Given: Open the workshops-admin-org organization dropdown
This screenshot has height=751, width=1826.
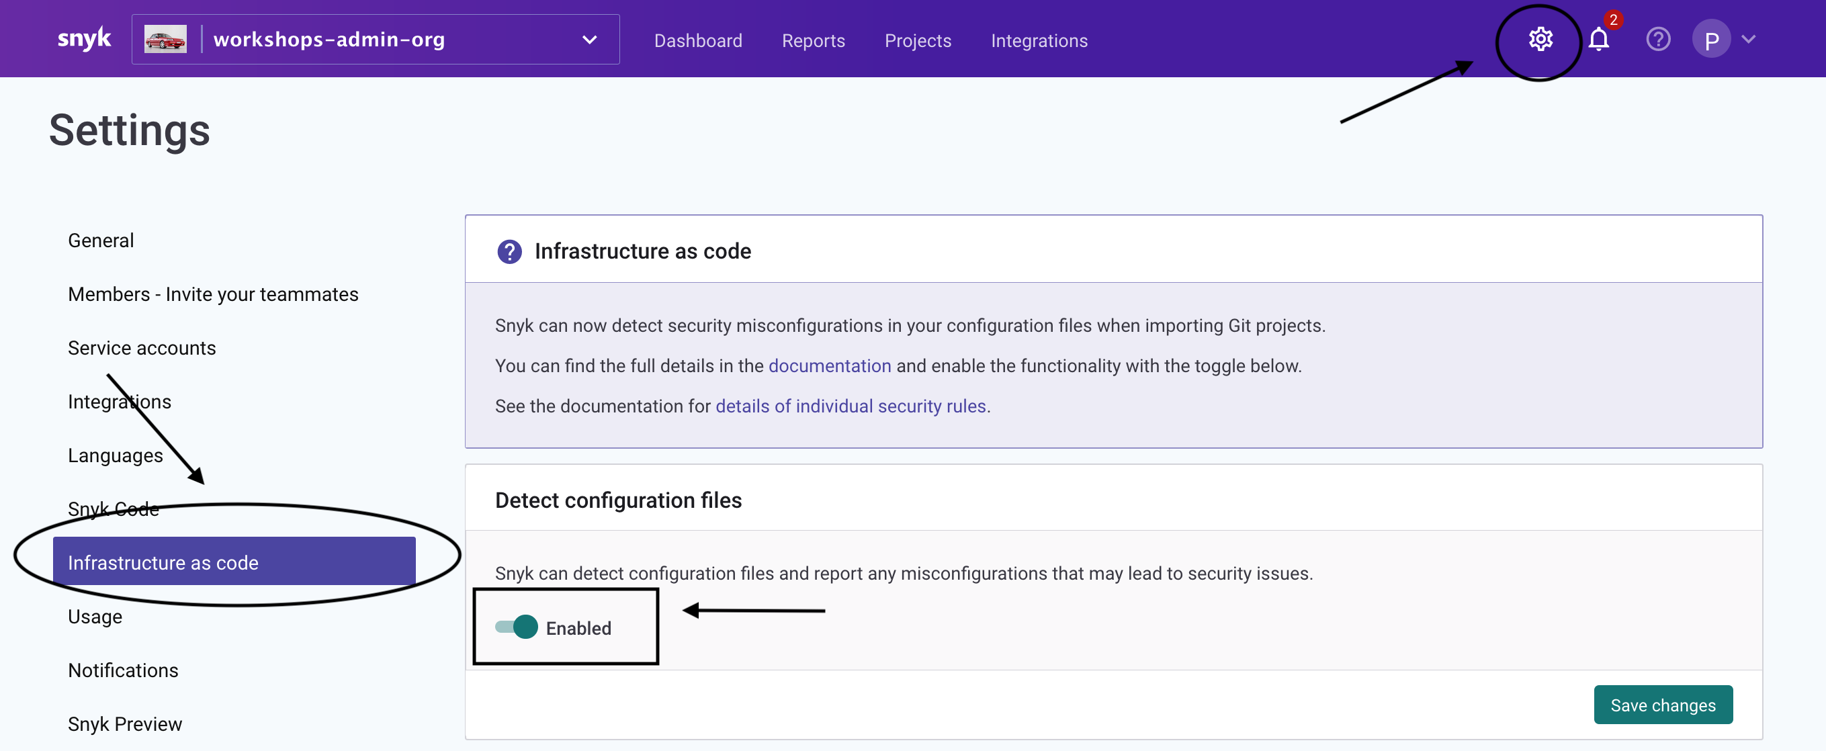Looking at the screenshot, I should [376, 40].
